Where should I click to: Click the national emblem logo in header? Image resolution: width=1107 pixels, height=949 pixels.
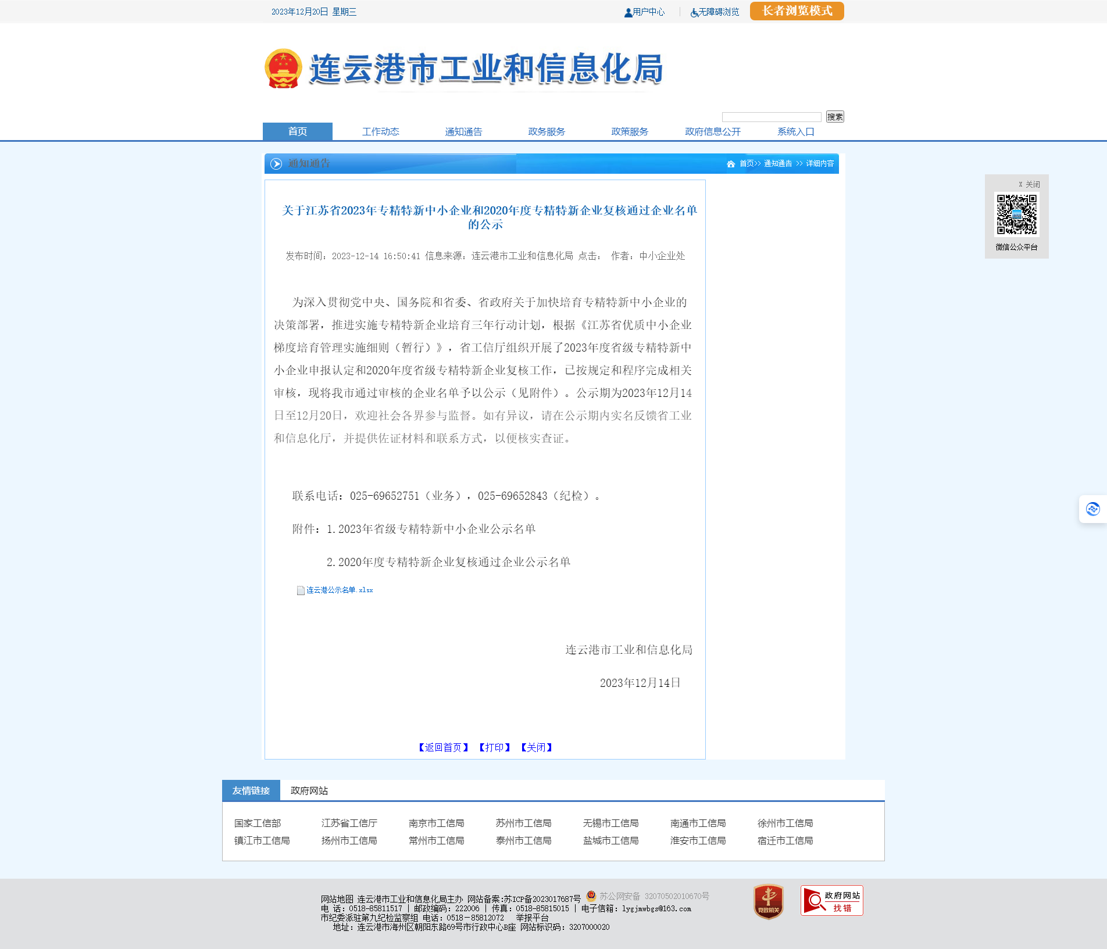point(283,69)
